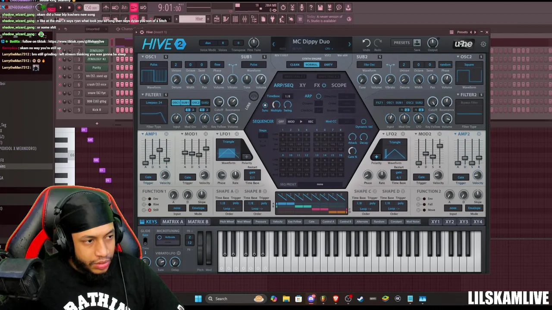Go to next preset with right arrow
The image size is (552, 310).
349,43
